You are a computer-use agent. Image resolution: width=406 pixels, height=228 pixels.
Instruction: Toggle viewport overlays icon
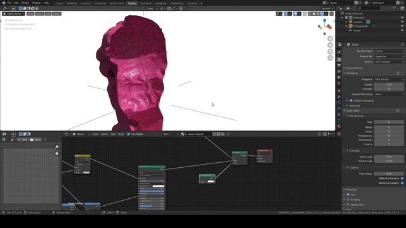pyautogui.click(x=295, y=14)
